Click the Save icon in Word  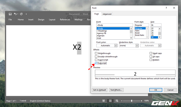pyautogui.click(x=10, y=14)
